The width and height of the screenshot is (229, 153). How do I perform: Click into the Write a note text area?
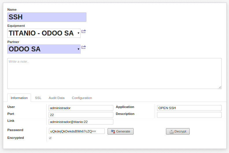[x=114, y=73]
